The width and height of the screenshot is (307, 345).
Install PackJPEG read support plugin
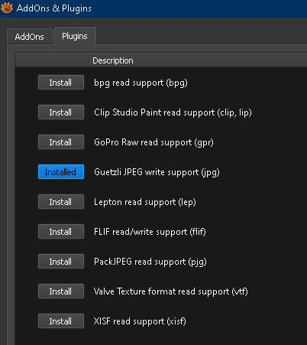(61, 262)
